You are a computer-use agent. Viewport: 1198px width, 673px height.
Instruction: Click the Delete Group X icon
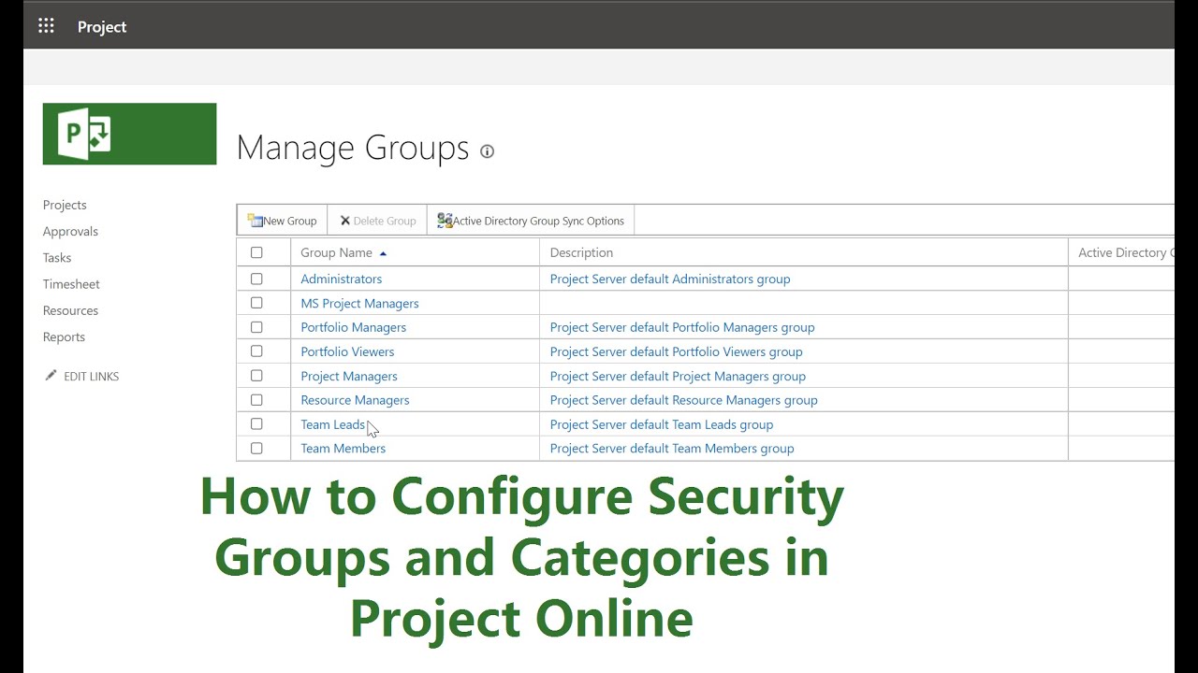(x=344, y=221)
